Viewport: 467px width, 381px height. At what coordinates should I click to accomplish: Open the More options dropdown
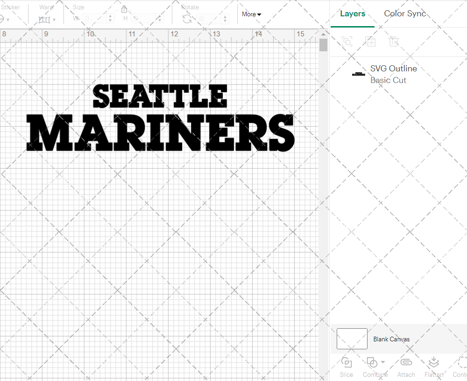[251, 14]
